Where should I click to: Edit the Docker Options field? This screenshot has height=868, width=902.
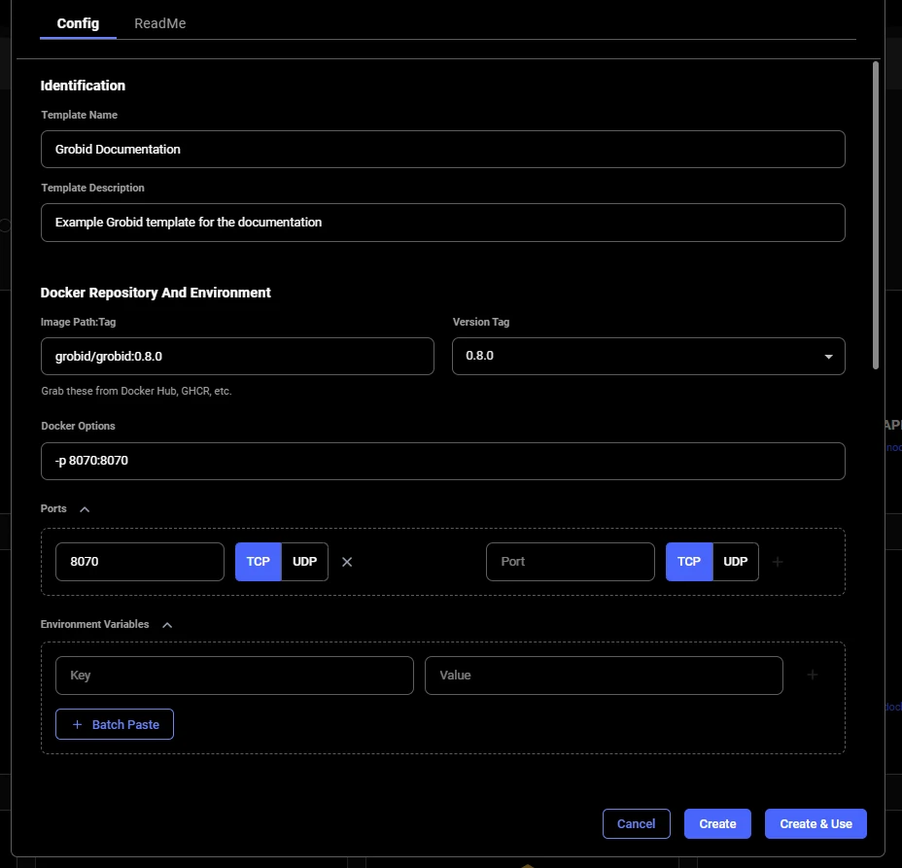click(442, 462)
